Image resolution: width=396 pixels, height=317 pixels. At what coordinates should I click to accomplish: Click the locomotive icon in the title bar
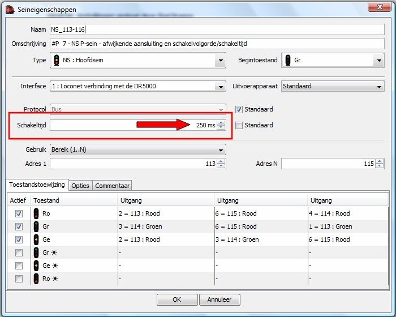click(x=10, y=10)
